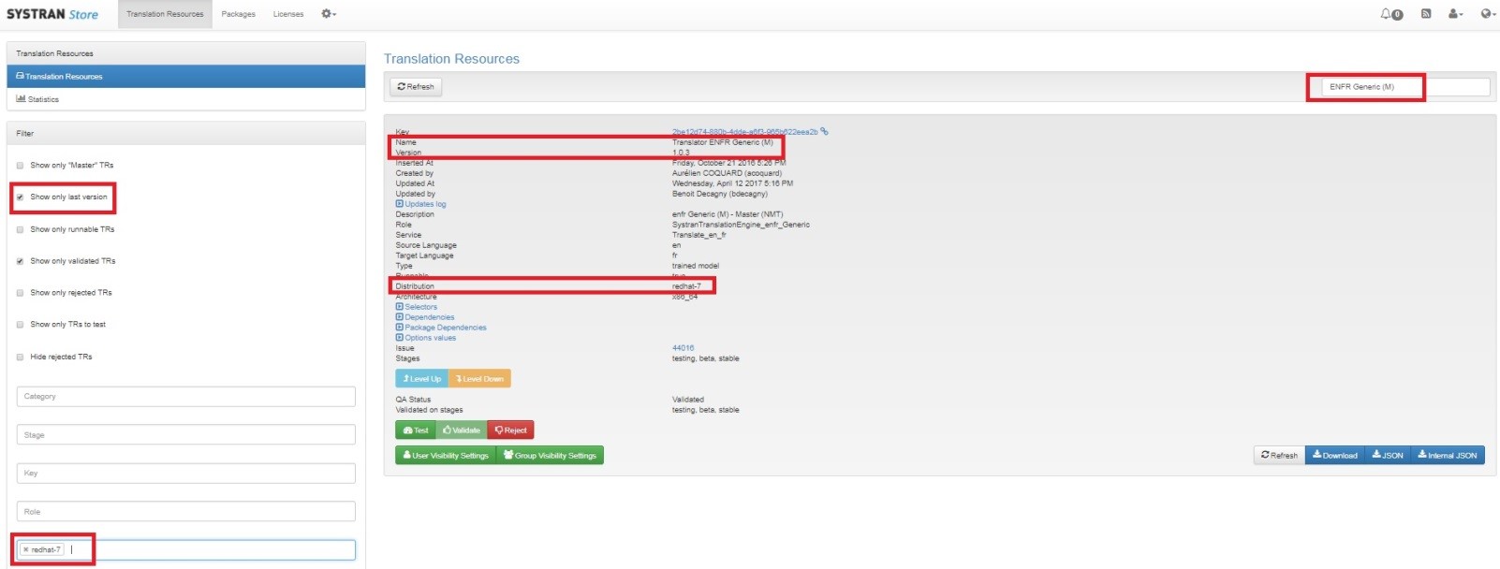1500x569 pixels.
Task: Expand the Dependencies section
Action: coord(425,317)
